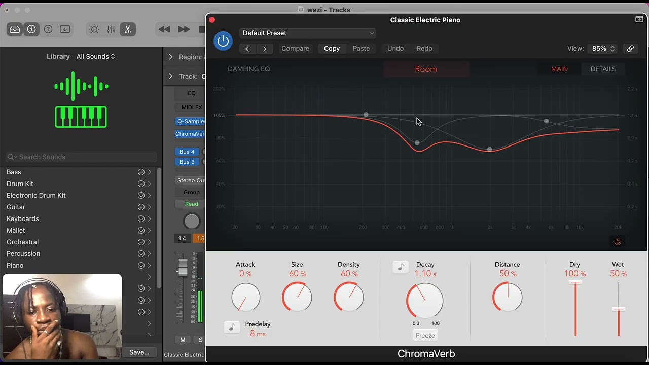Click download icon next to Guitar
The image size is (649, 365).
coord(141,207)
